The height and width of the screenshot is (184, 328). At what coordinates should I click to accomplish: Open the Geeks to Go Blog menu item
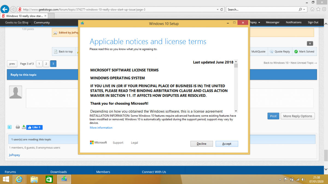coord(17,23)
